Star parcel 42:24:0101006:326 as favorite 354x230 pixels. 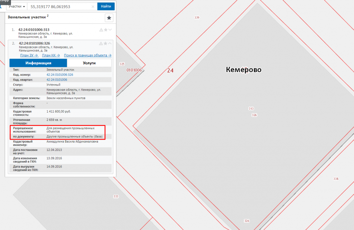(x=105, y=44)
